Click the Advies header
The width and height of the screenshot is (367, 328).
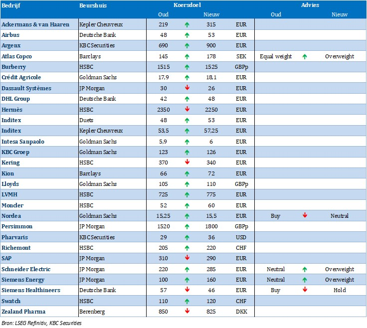click(x=310, y=5)
